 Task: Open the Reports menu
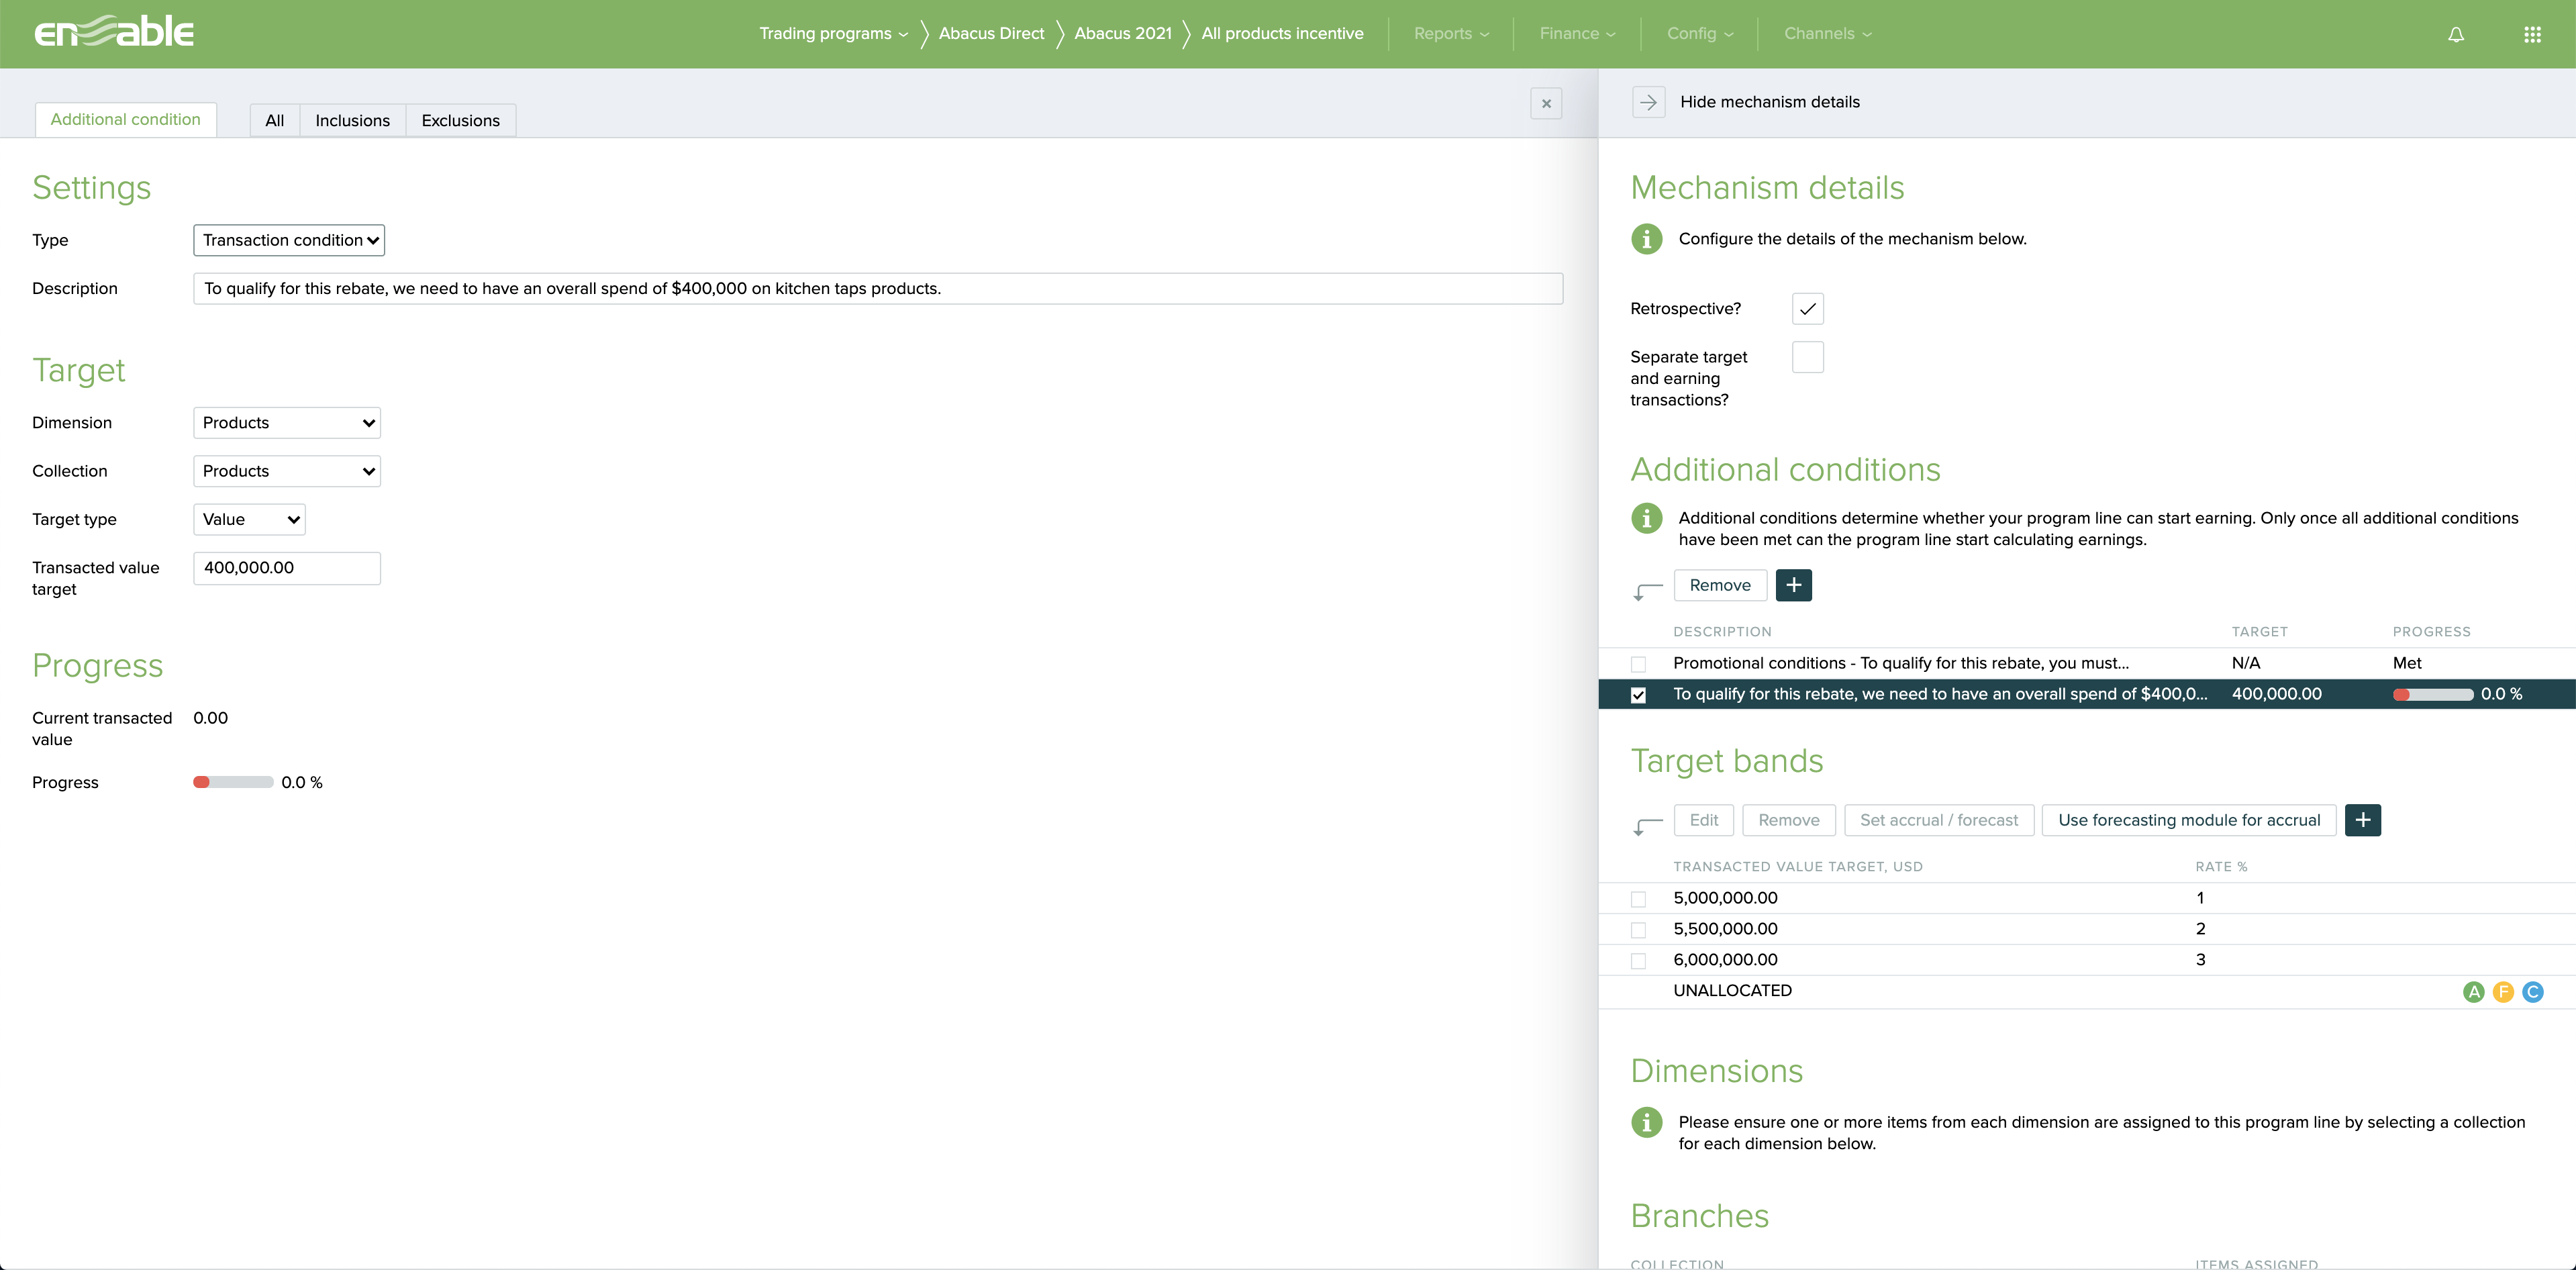[x=1450, y=34]
